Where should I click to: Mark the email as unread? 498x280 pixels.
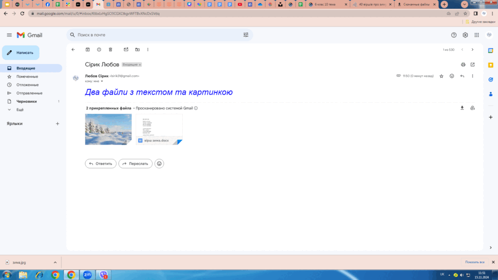126,50
